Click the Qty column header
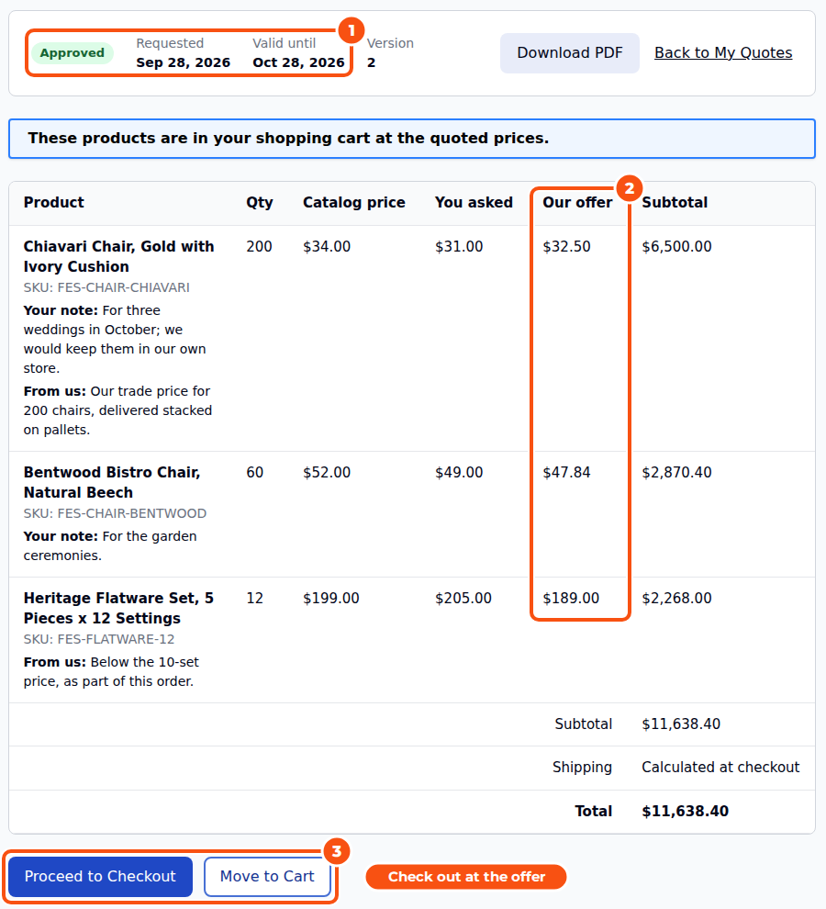Screen dimensions: 826x909 click(x=259, y=202)
